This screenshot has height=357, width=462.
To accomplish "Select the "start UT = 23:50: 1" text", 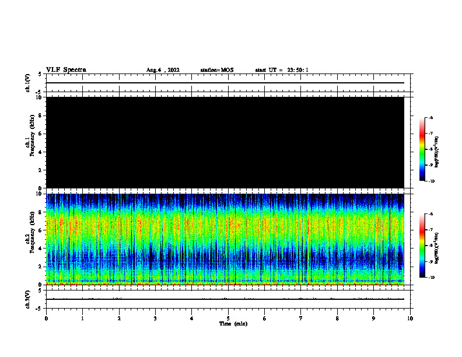I will (282, 70).
